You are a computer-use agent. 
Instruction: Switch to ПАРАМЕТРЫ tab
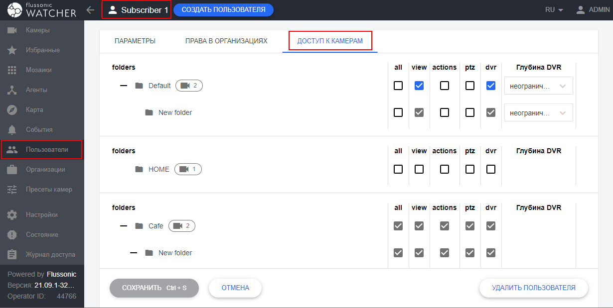pyautogui.click(x=135, y=41)
